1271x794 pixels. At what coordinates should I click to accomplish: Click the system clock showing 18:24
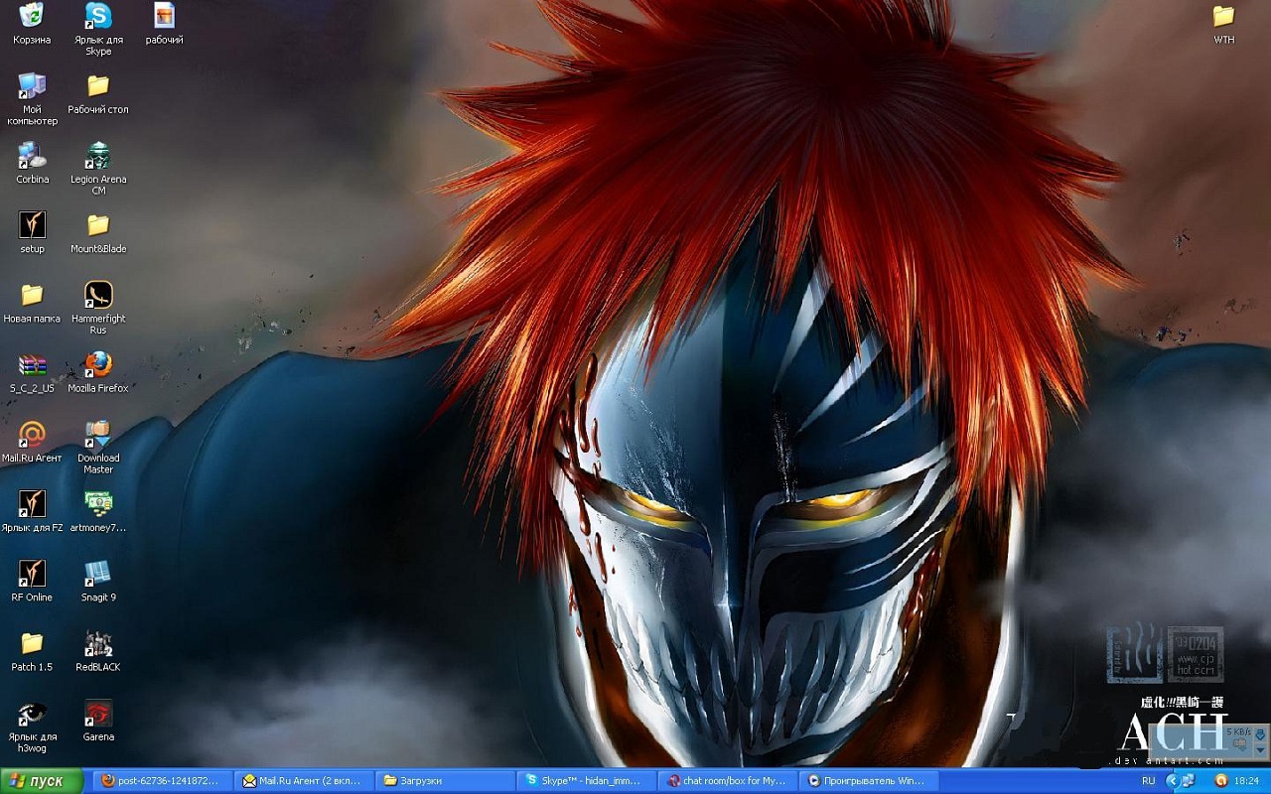tap(1245, 781)
